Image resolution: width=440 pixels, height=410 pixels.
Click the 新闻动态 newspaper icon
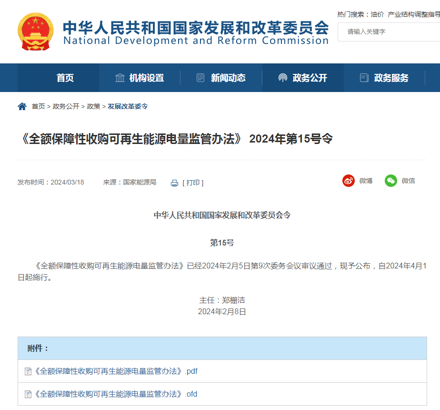point(201,78)
